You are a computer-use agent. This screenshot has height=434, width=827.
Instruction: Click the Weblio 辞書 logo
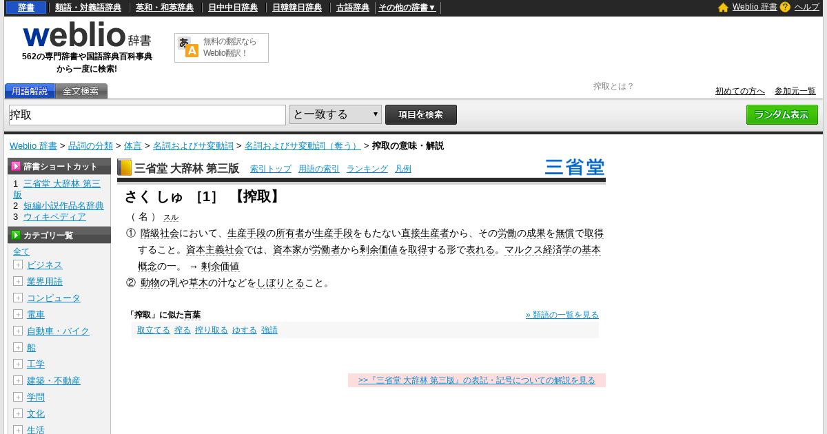tap(87, 35)
